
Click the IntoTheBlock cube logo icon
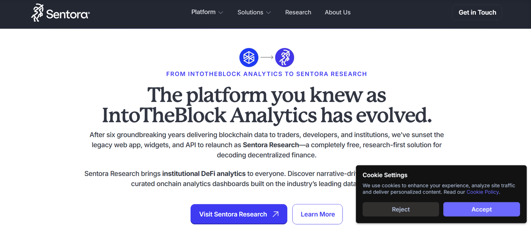pyautogui.click(x=249, y=57)
